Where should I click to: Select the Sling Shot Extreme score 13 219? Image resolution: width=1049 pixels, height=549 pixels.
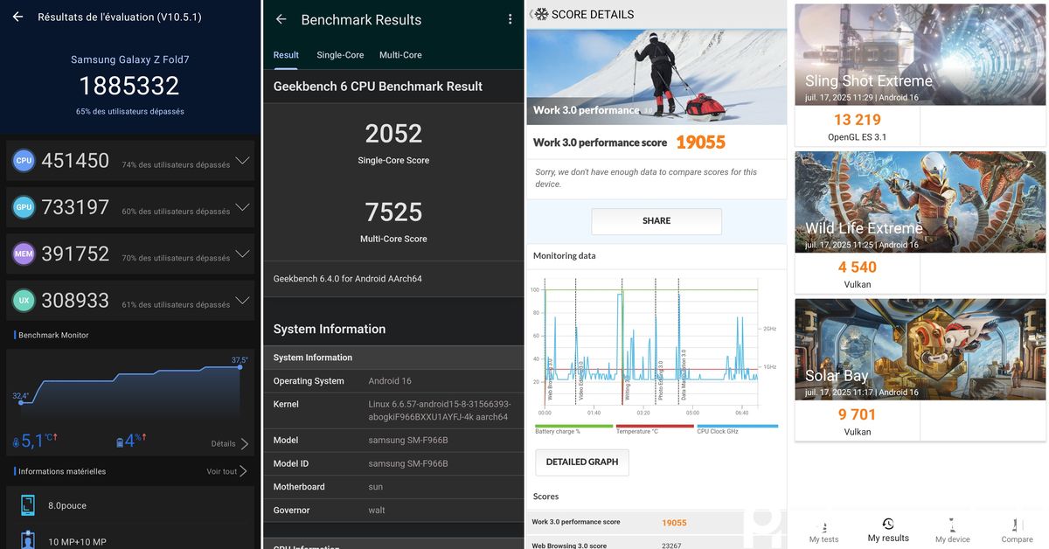858,120
